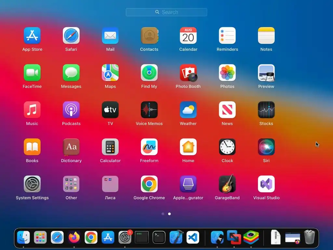Open the Photos app
The height and width of the screenshot is (250, 333).
[227, 73]
